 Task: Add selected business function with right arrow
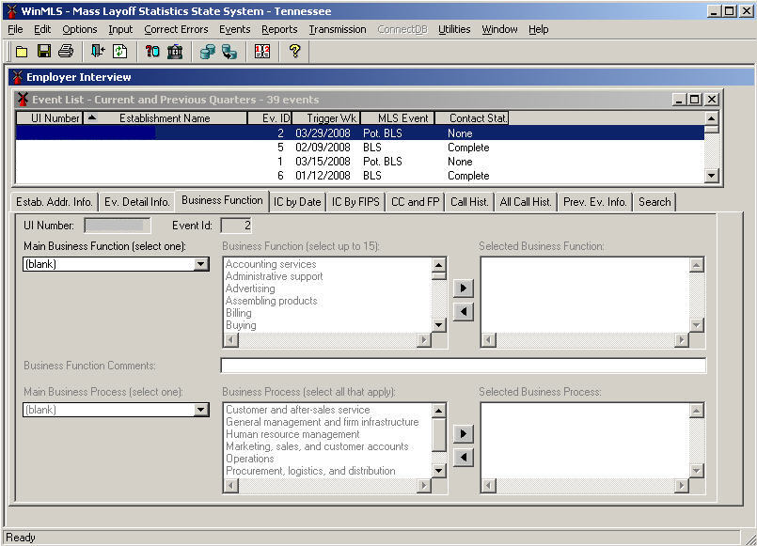[x=463, y=289]
